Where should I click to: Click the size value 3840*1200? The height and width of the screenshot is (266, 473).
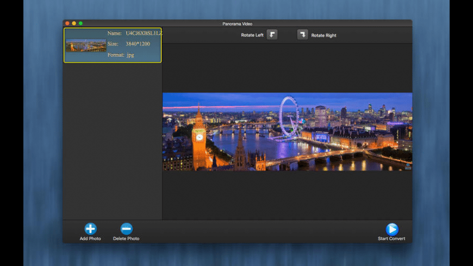(138, 43)
